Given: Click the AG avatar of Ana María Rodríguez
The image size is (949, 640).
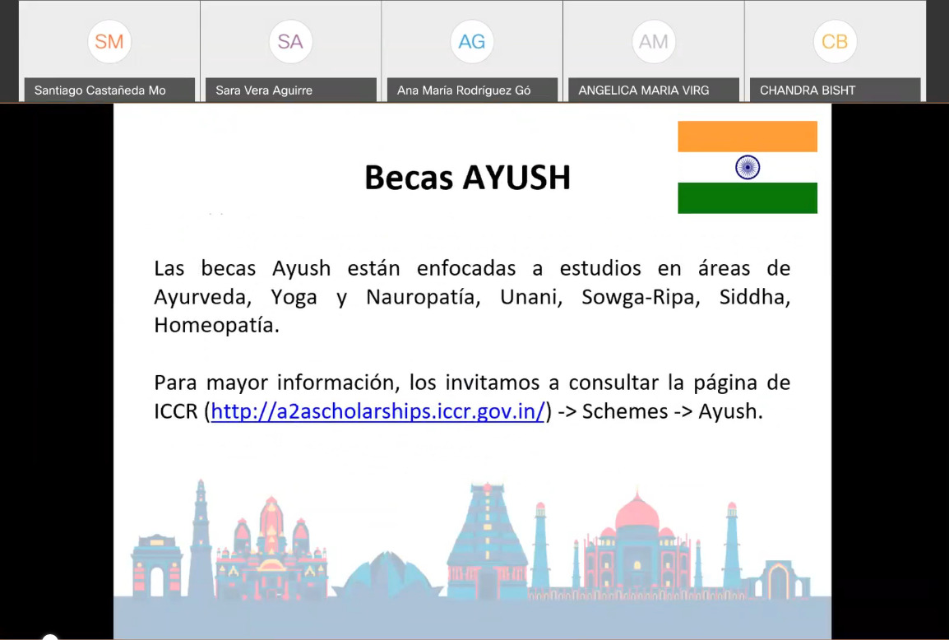Looking at the screenshot, I should pos(472,42).
